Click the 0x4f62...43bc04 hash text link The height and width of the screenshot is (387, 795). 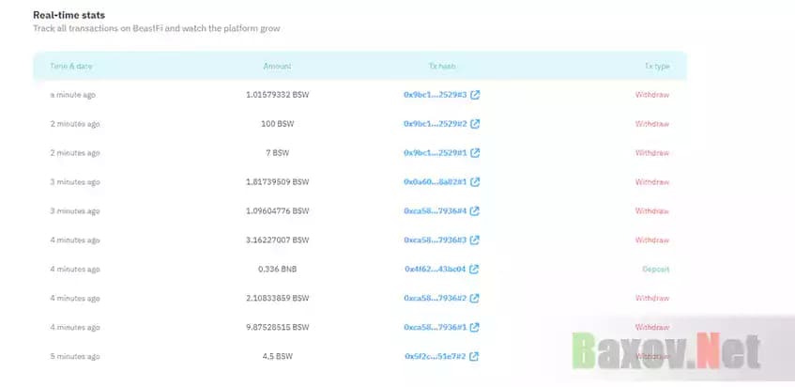(x=436, y=270)
